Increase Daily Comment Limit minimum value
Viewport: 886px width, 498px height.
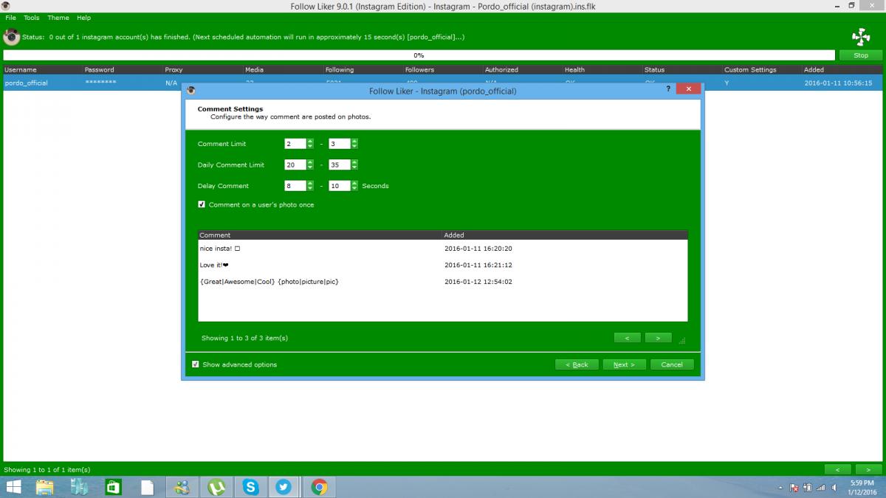310,162
